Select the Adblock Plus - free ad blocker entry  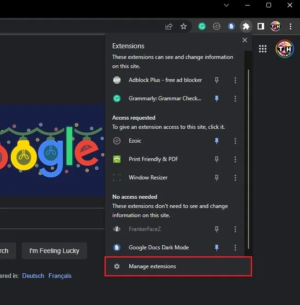[x=165, y=80]
